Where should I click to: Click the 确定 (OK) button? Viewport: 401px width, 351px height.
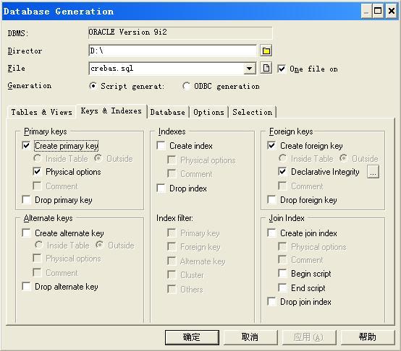point(192,337)
